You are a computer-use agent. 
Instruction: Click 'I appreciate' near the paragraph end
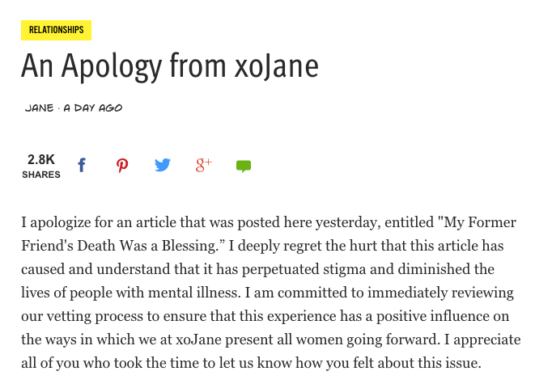coord(481,339)
